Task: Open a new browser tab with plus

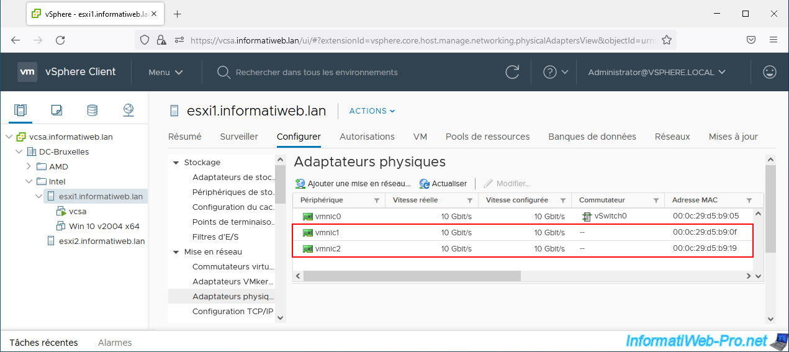Action: pyautogui.click(x=178, y=14)
